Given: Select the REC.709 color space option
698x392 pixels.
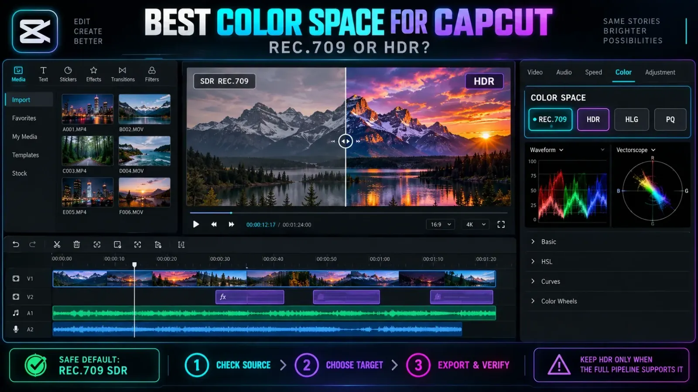Looking at the screenshot, I should (x=550, y=119).
